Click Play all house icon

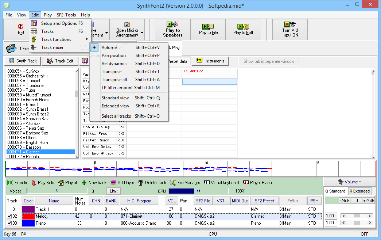[x=61, y=183]
